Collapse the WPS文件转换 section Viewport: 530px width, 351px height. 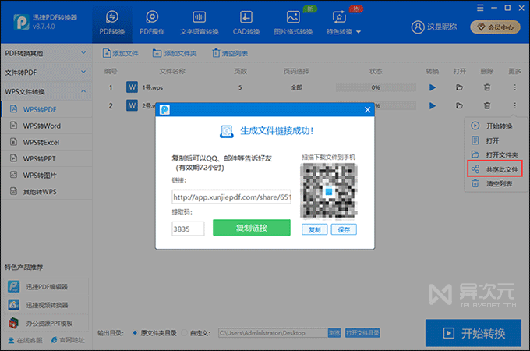click(46, 91)
